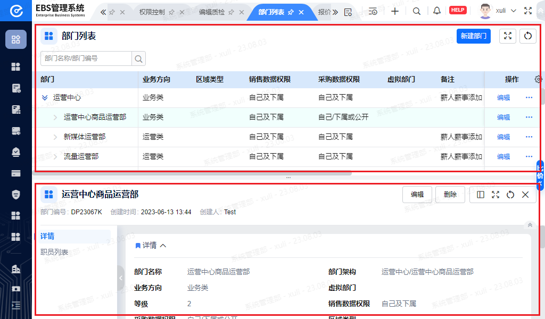This screenshot has width=545, height=319.
Task: Open the notification bell
Action: tap(436, 11)
